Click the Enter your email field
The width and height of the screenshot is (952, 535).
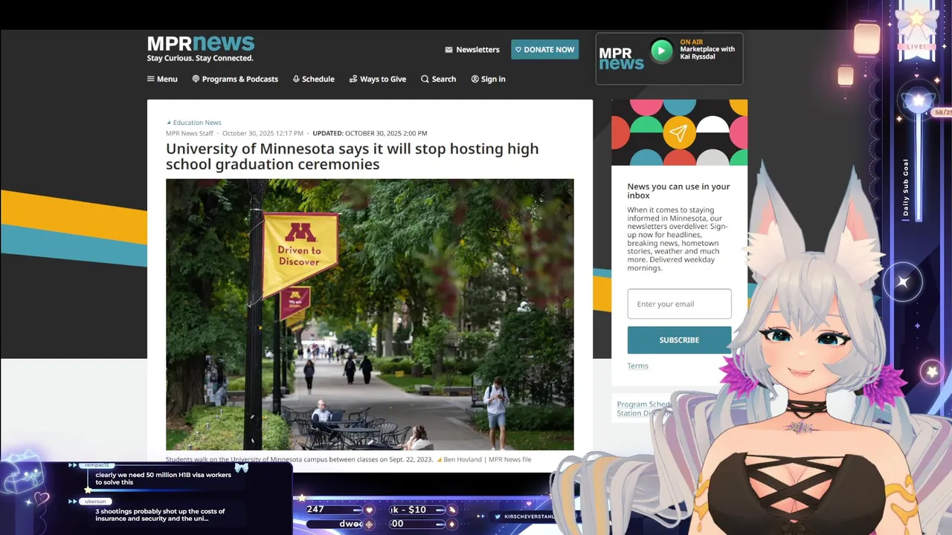(x=679, y=304)
